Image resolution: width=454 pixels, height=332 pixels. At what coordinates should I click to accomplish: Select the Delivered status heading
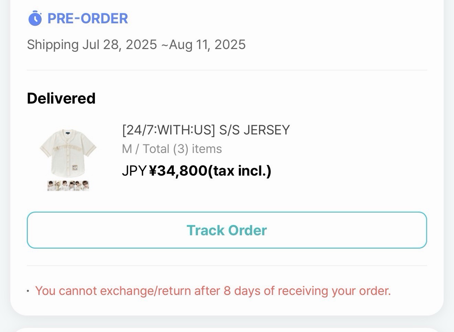point(61,98)
